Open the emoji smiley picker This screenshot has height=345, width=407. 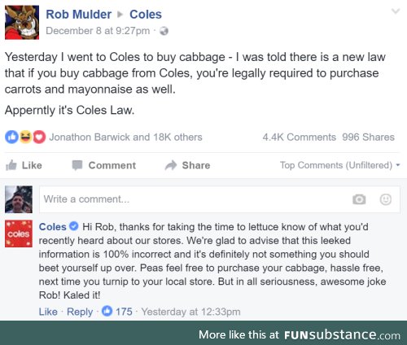[385, 199]
